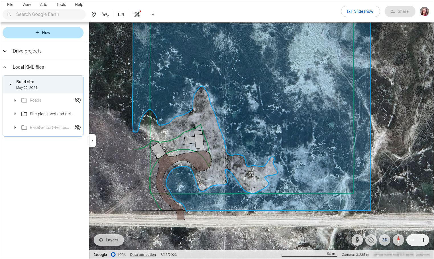This screenshot has height=259, width=434.
Task: Collapse the Build site project
Action: pyautogui.click(x=10, y=84)
